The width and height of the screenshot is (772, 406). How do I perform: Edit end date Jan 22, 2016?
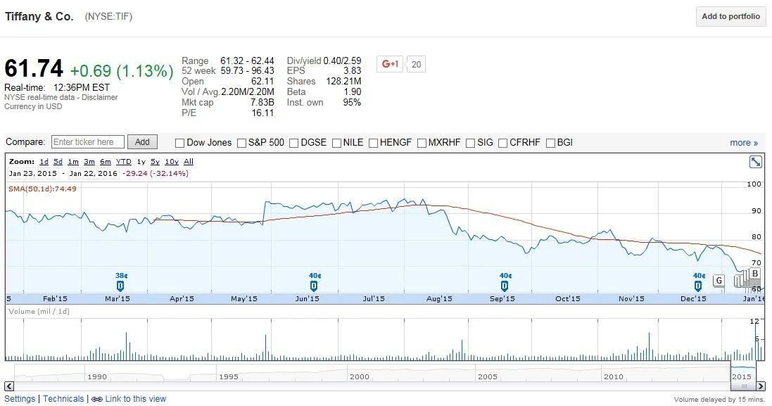94,173
